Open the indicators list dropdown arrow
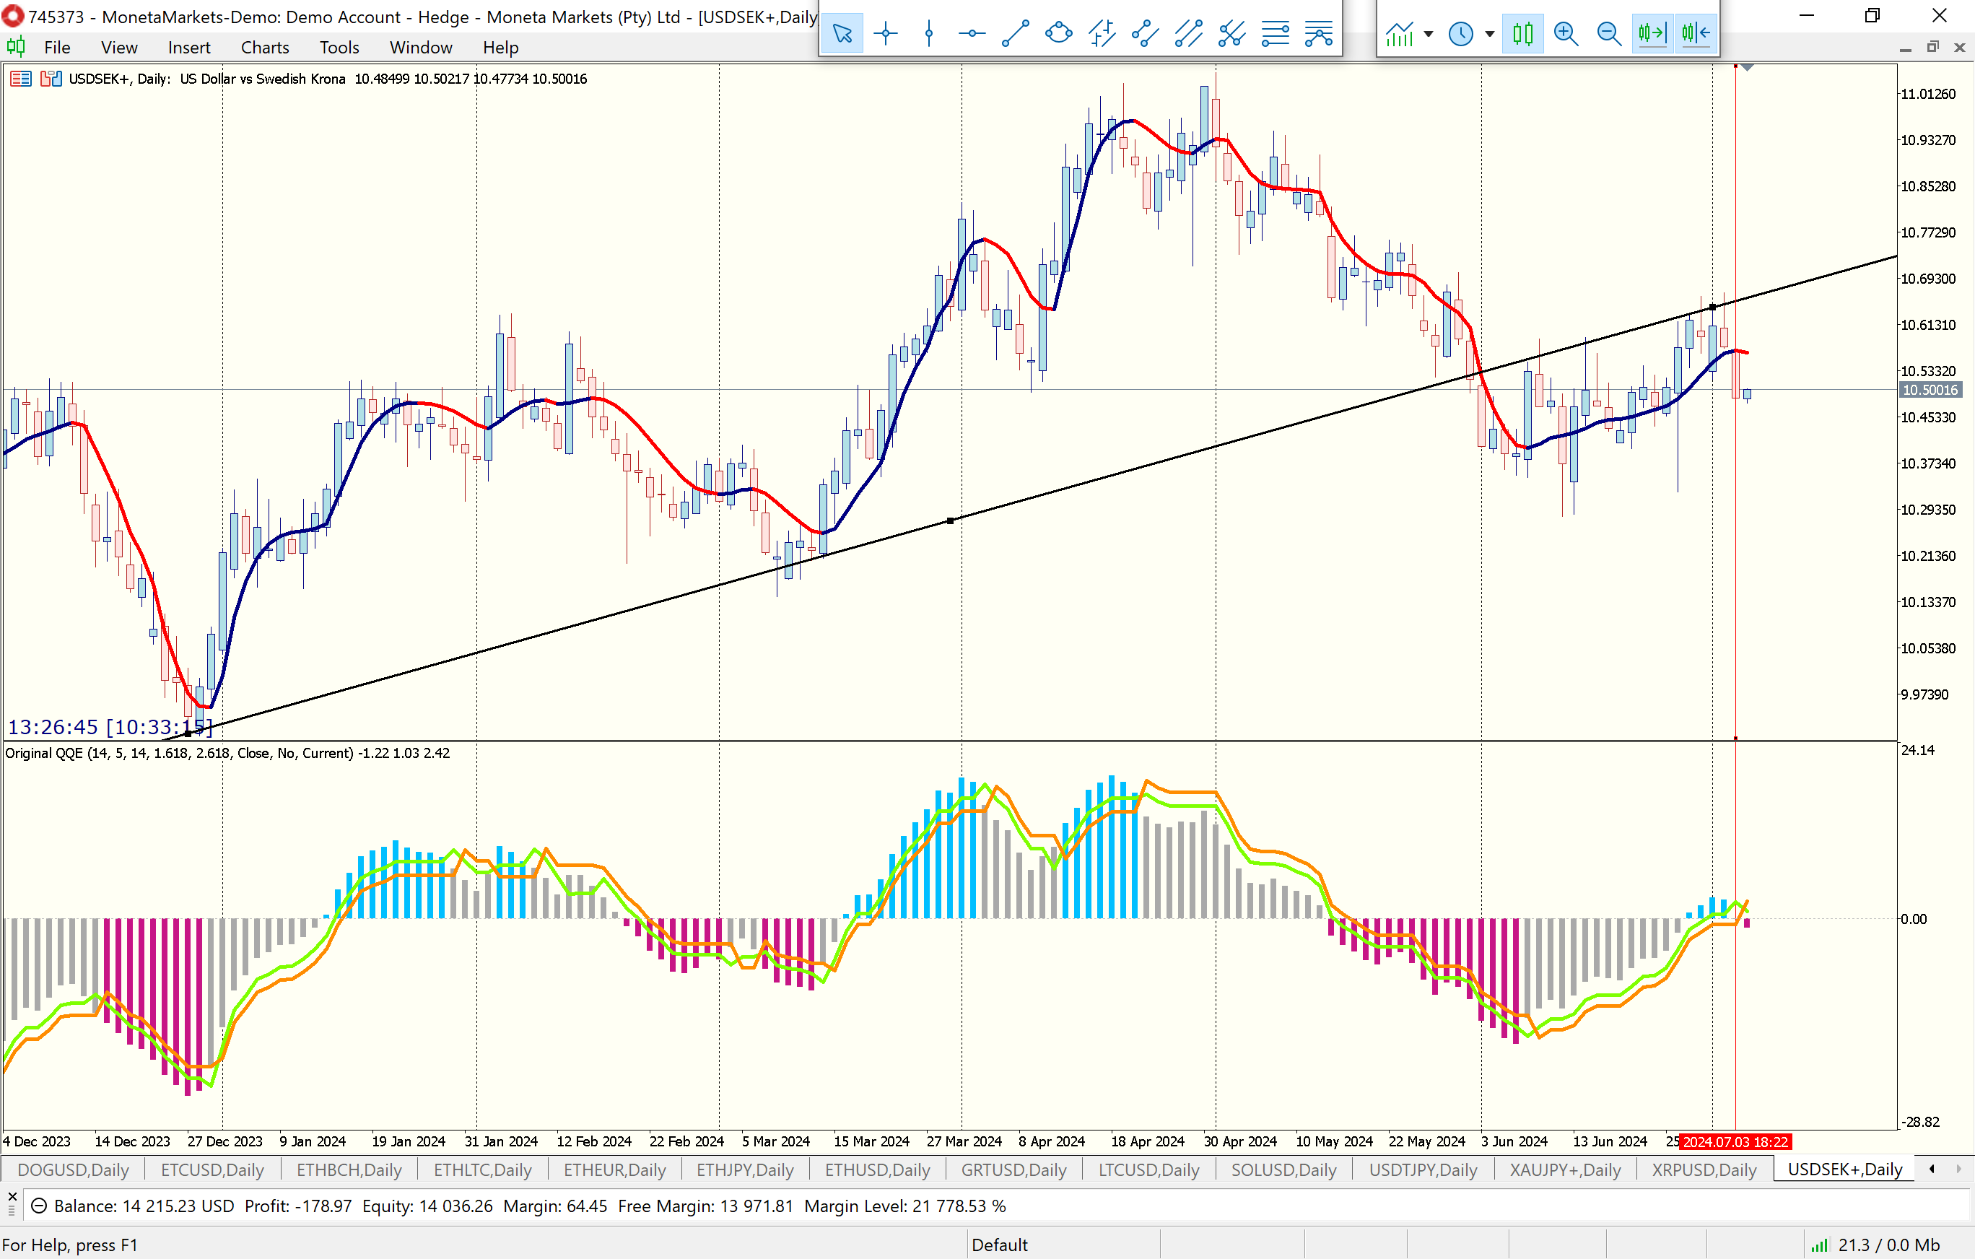Viewport: 1975px width, 1259px height. click(1429, 34)
